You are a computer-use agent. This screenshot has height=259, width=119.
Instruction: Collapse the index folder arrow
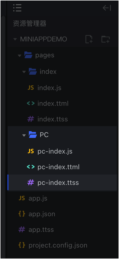tap(24, 72)
